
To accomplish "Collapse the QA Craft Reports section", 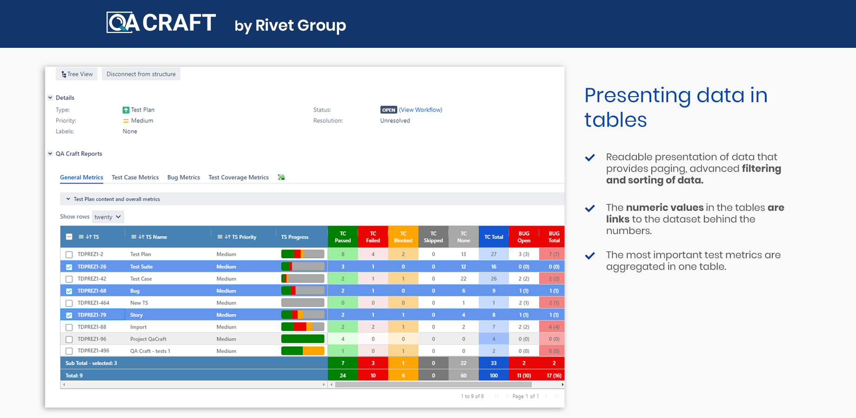I will click(x=50, y=154).
